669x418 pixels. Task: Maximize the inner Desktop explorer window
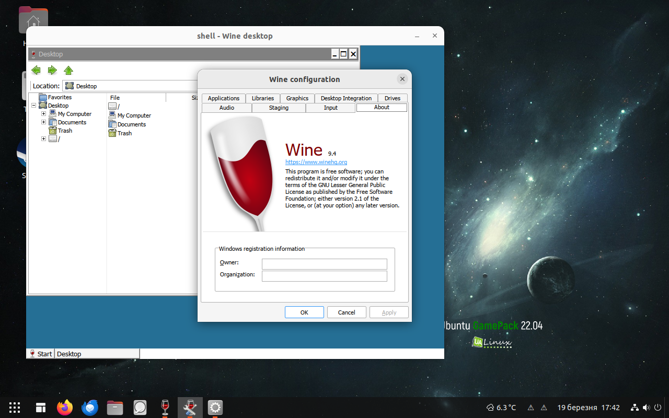(343, 54)
